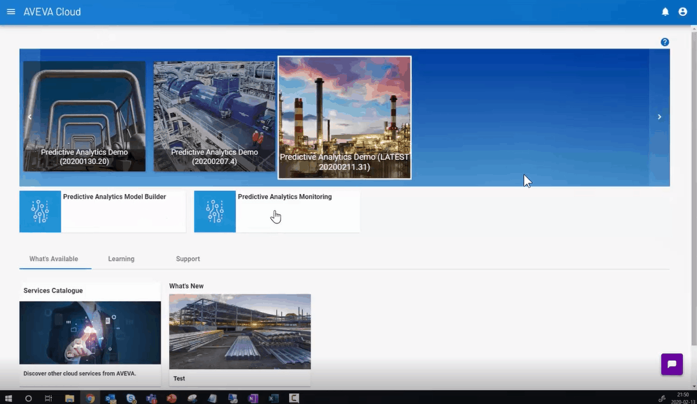Open Skype from the taskbar
Screen dimensions: 697x404
(x=131, y=398)
